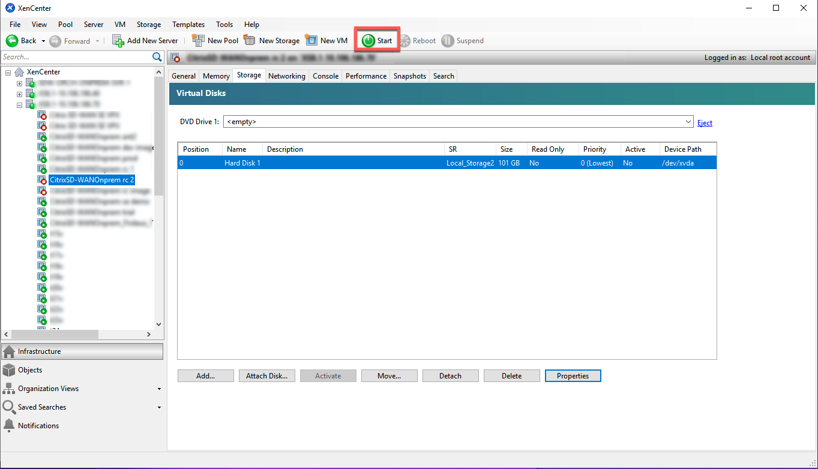818x469 pixels.
Task: Open Saved Searches in the navigation pane
Action: click(x=82, y=407)
